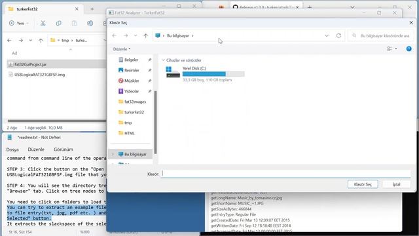The image size is (419, 236).
Task: Click the Copy icon in File Explorer toolbar
Action: (x=58, y=24)
